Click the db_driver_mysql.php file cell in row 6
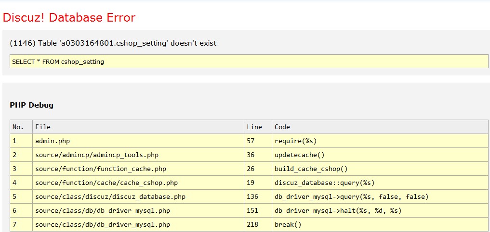This screenshot has height=232, width=490. tap(138, 211)
